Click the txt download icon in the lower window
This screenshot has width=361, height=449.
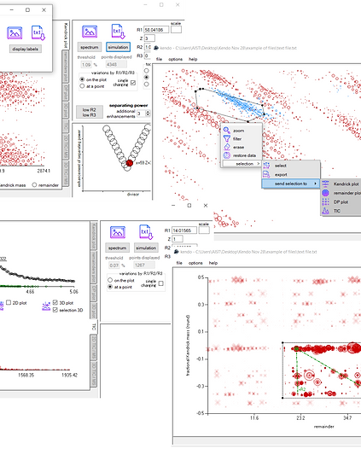click(146, 232)
